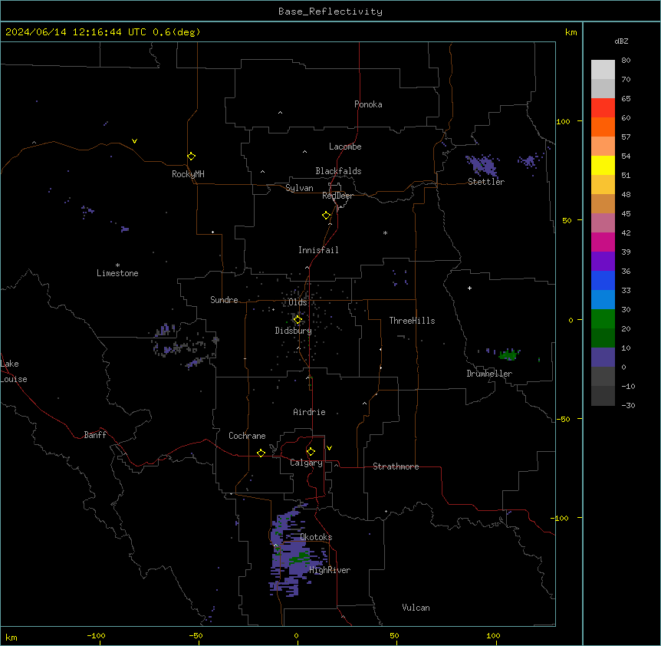Click the green echo north of Drumheller

508,354
